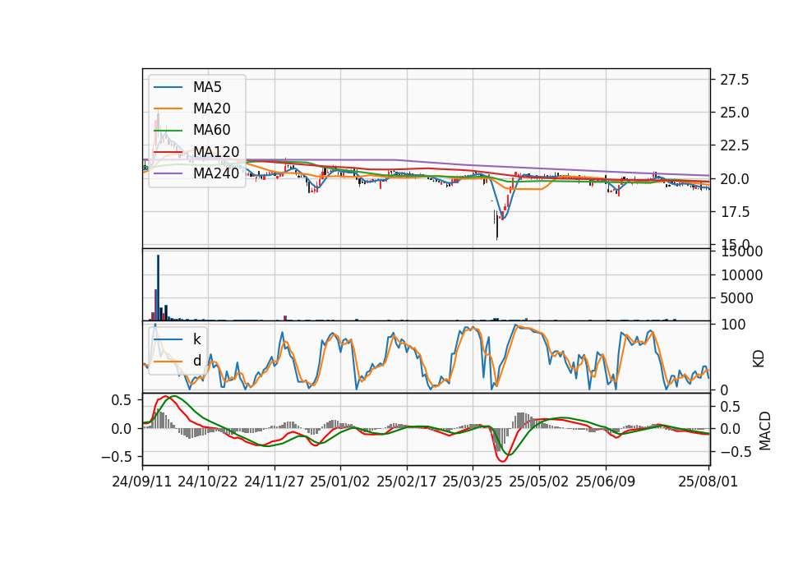Click the purple MA240 legend line sample
The height and width of the screenshot is (567, 789).
(x=168, y=173)
